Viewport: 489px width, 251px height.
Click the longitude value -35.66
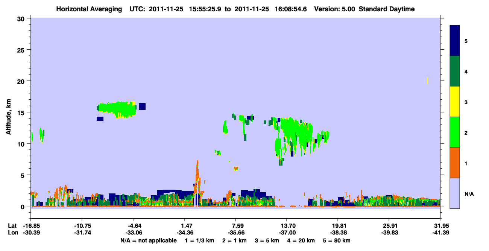[235, 233]
